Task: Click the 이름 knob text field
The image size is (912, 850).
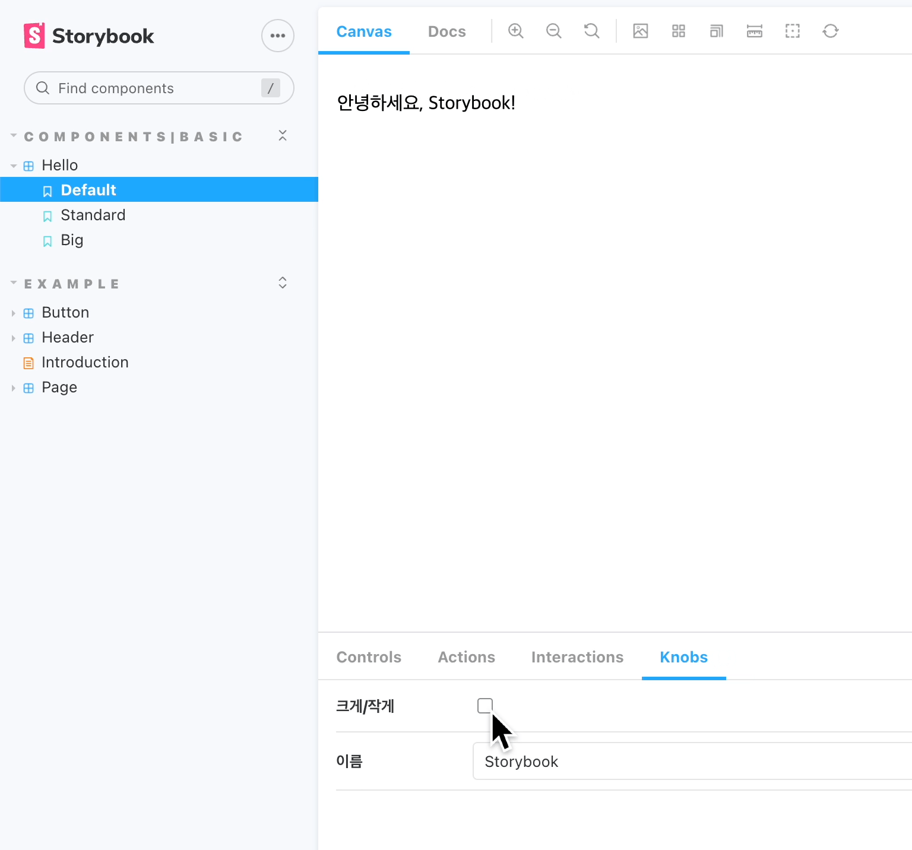Action: (x=653, y=761)
